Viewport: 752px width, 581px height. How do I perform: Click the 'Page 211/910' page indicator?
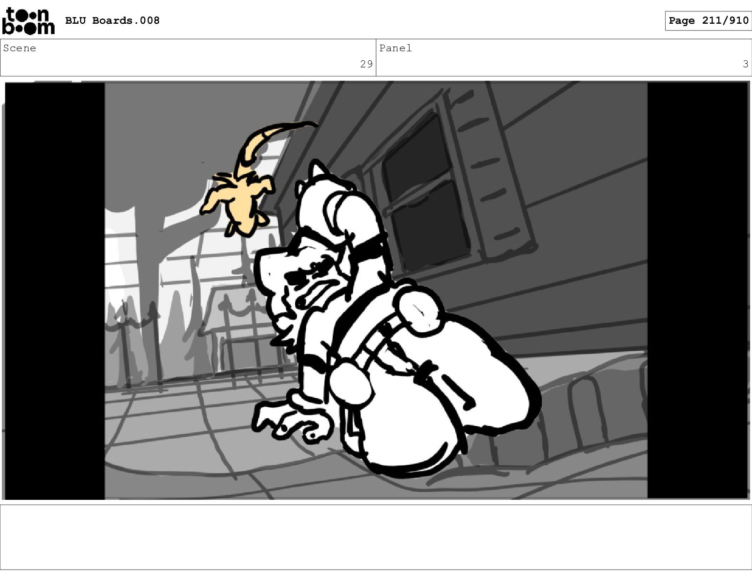coord(708,20)
